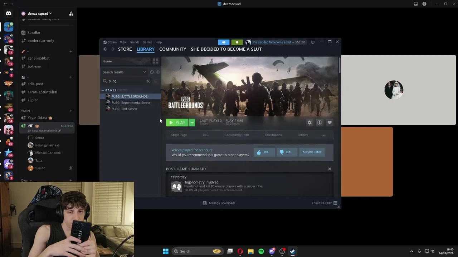Go forward with Steam's forward arrow
The width and height of the screenshot is (458, 257).
tap(113, 49)
